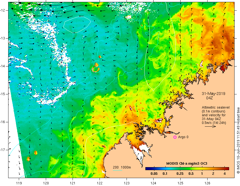Click the '120' longitude axis label
Image resolution: width=240 pixels, height=186 pixels.
46,183
